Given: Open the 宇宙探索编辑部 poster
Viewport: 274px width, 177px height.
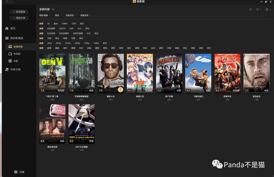Looking at the screenshot, I should [81, 73].
